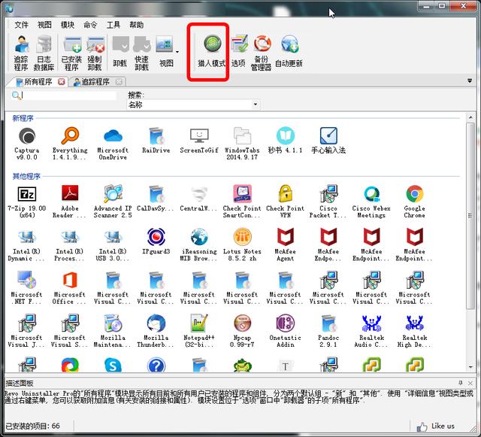Select the Pandoc 2.9.1 program
Screen dimensions: 481x437
[328, 331]
